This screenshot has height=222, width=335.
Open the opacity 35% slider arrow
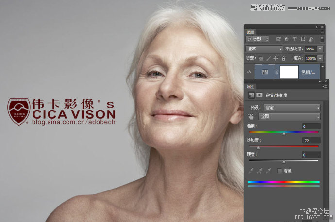320,49
